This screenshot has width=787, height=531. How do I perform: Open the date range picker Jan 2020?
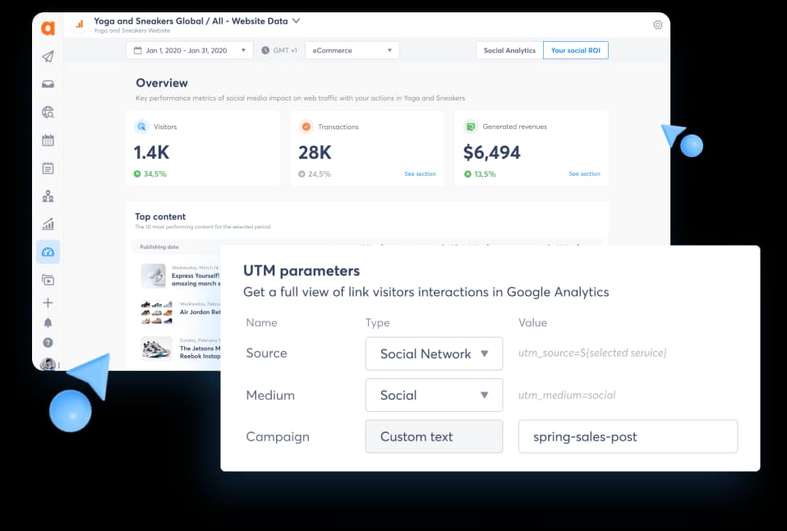click(191, 49)
